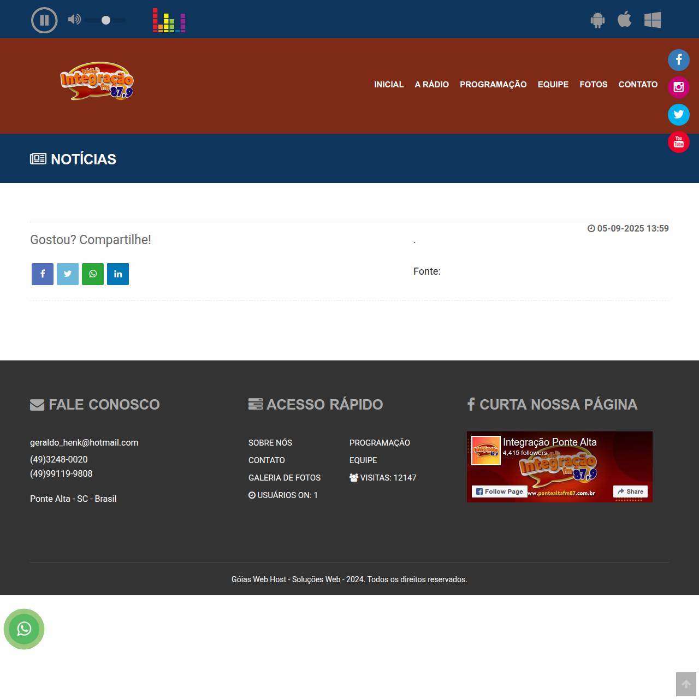Share the news on LinkedIn

pos(118,274)
